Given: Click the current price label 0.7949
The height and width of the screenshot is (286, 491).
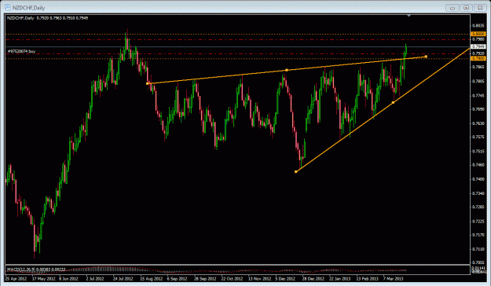Looking at the screenshot, I should (x=478, y=46).
